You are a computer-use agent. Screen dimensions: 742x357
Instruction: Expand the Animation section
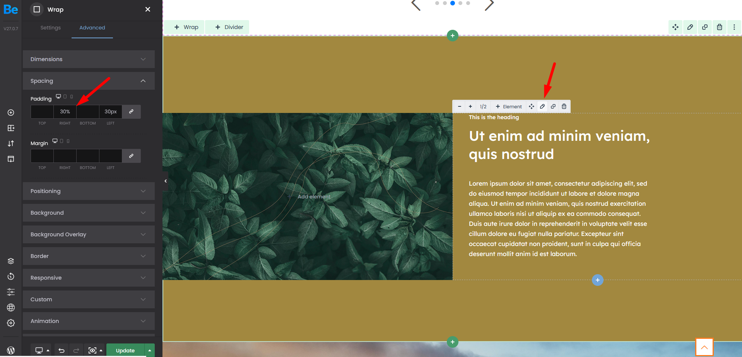[x=89, y=321]
